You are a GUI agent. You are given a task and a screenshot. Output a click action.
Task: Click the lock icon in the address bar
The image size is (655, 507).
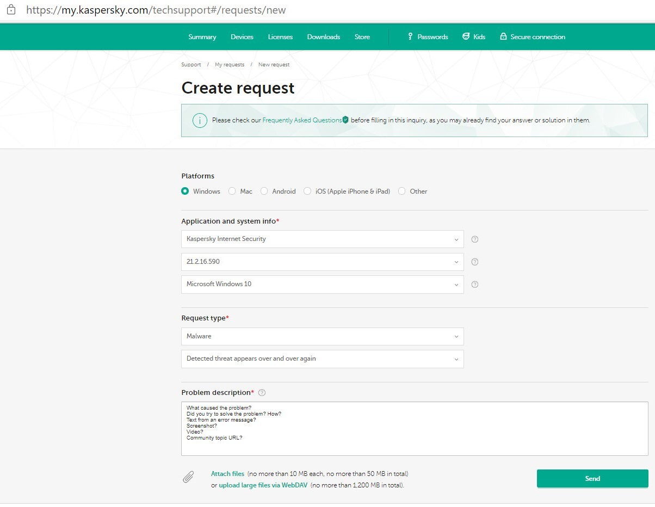coord(11,9)
